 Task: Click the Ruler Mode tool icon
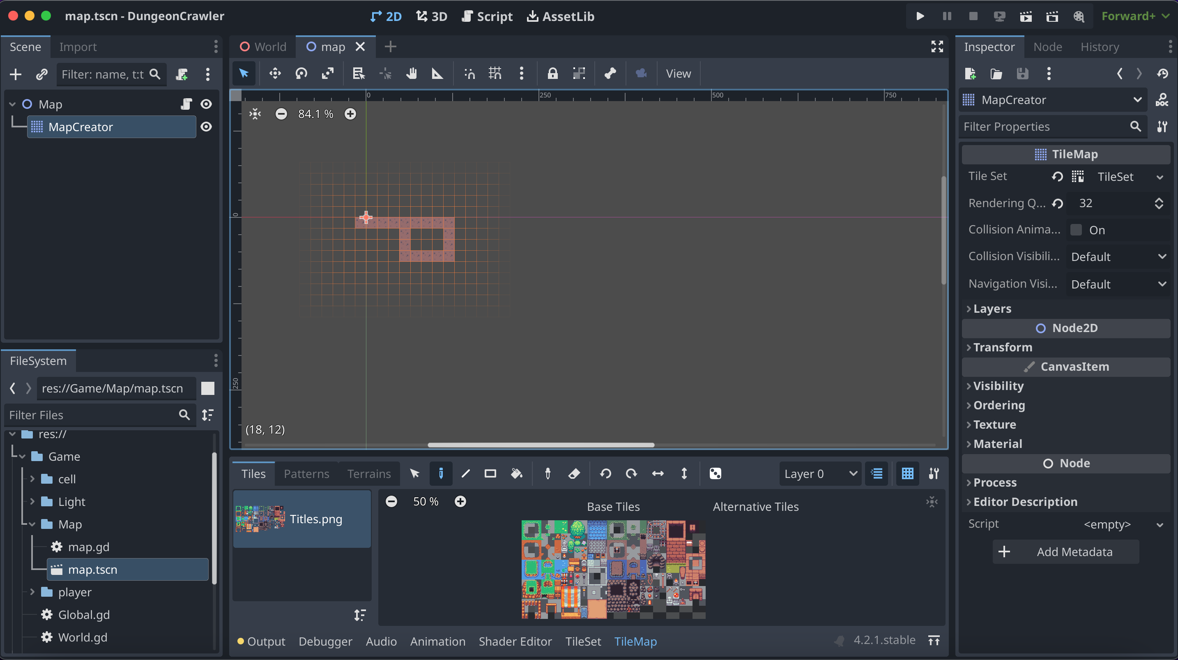point(437,74)
